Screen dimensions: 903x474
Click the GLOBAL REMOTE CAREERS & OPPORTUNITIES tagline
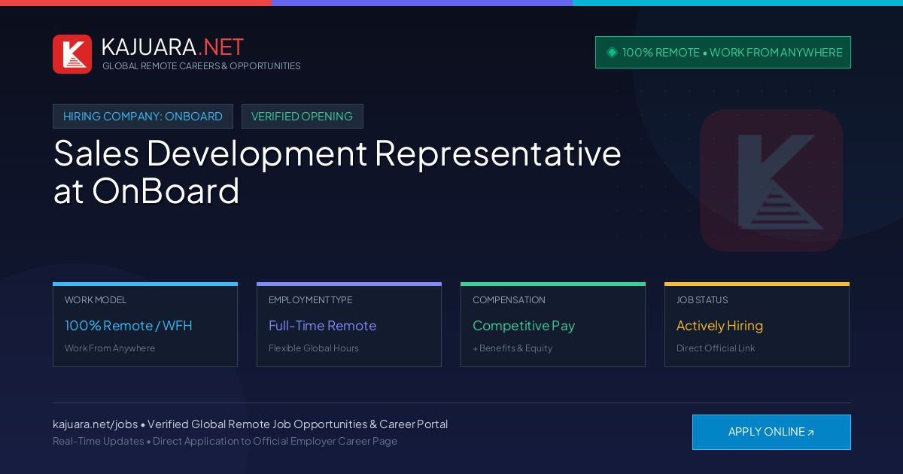coord(202,66)
